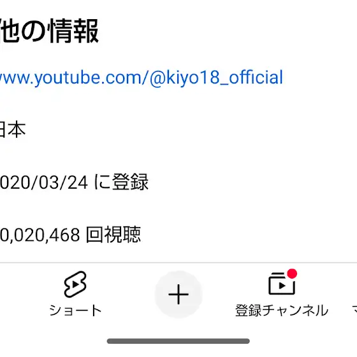Tap the 2020/03/24 に登録 join date row
357x357 pixels.
tap(74, 182)
